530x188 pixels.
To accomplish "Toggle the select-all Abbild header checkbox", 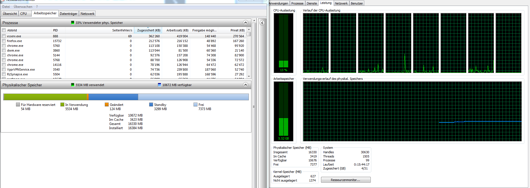I will [x=4, y=30].
